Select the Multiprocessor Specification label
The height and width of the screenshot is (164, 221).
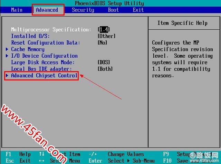tap(51, 30)
